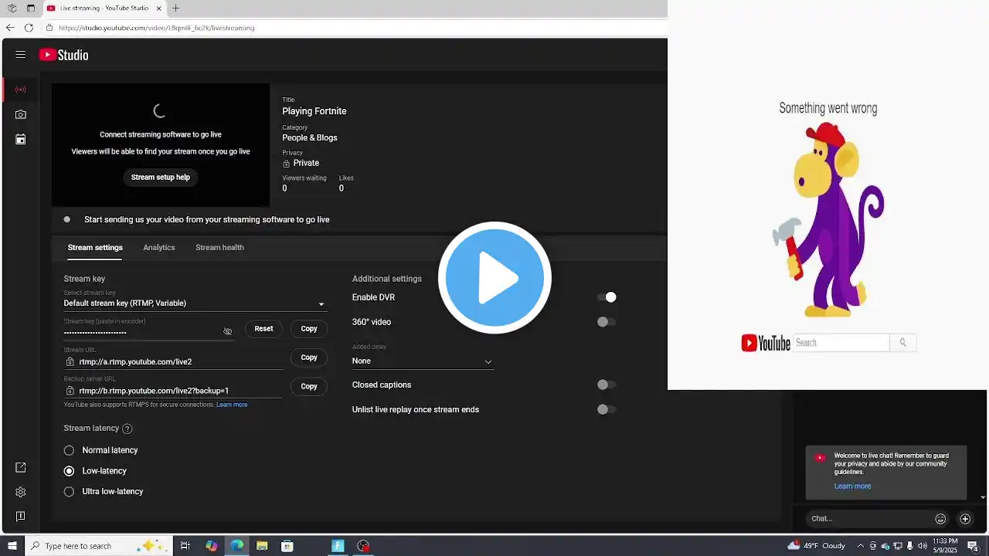
Task: Select the Normal latency radio button
Action: point(69,450)
